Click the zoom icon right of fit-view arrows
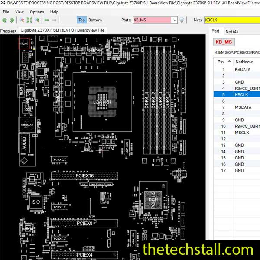The width and height of the screenshot is (260, 260). pos(37,20)
